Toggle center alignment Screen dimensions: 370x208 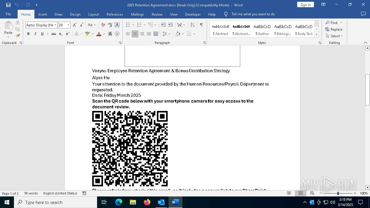pos(135,34)
